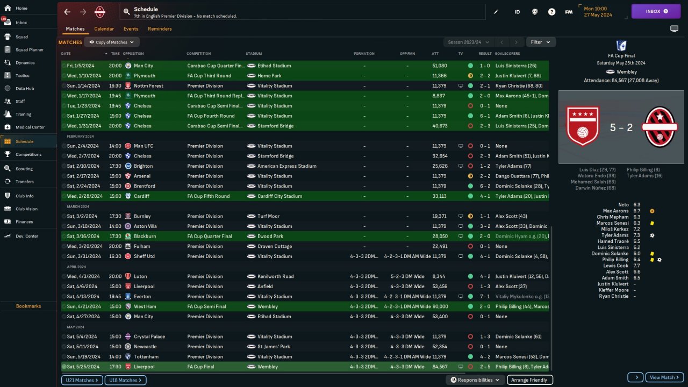Toggle selection circle for Crystal Palace row
Viewport: 688px width, 387px height.
pos(64,336)
